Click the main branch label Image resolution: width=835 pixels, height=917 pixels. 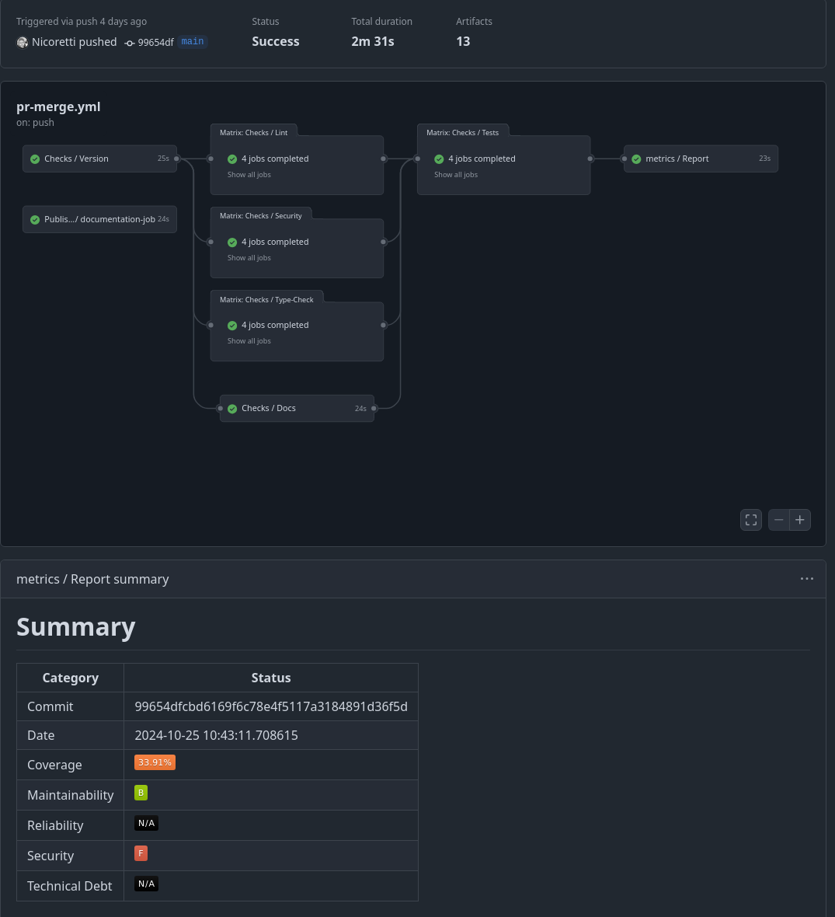[193, 41]
